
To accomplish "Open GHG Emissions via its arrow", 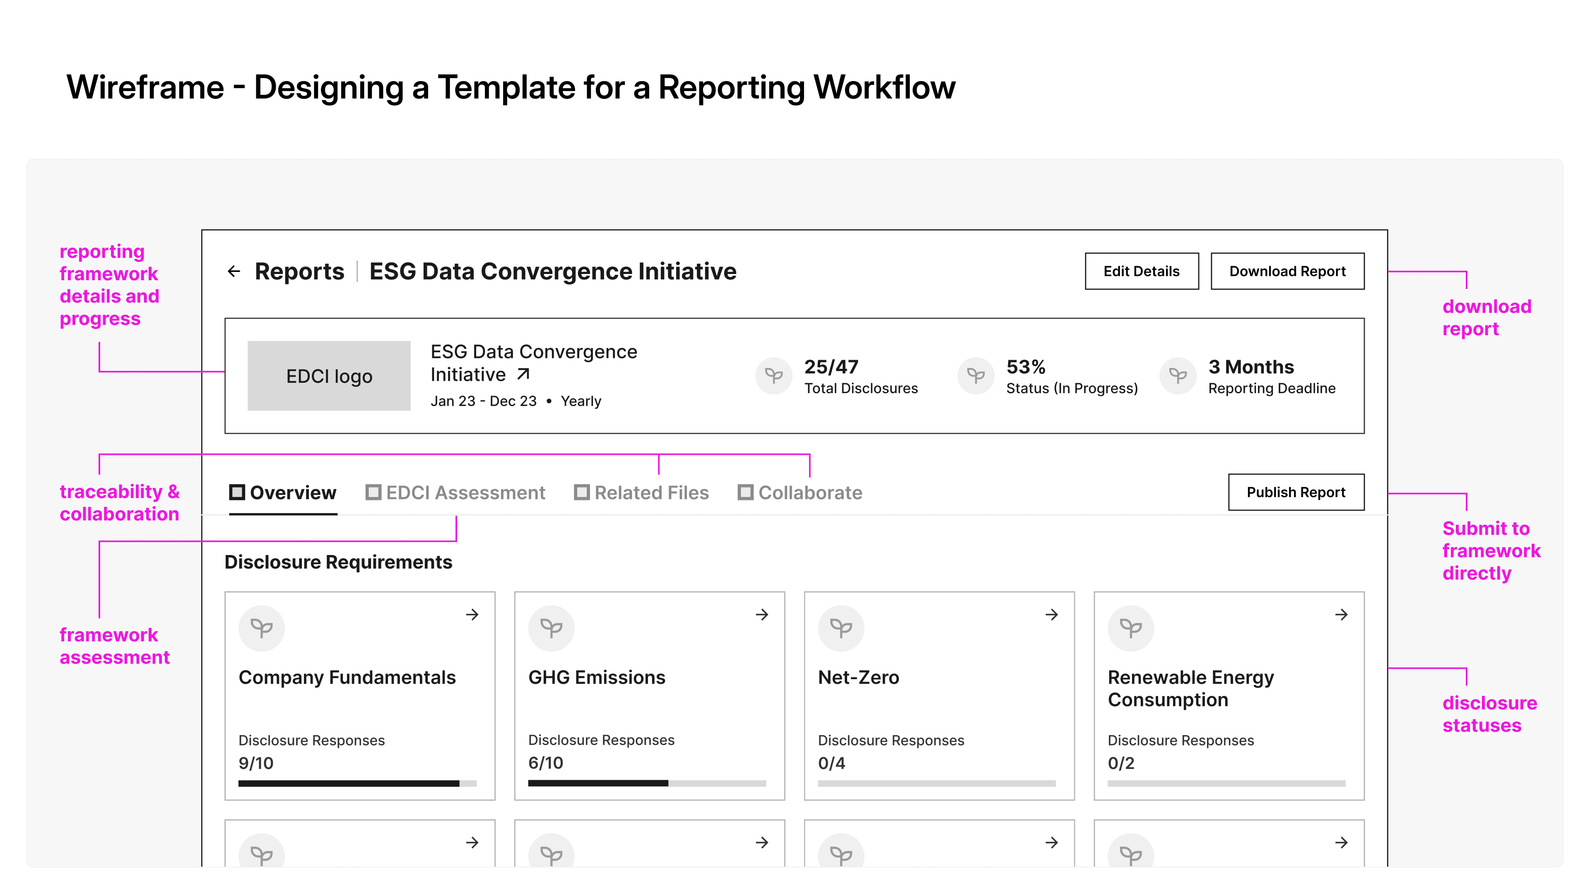I will pyautogui.click(x=762, y=615).
